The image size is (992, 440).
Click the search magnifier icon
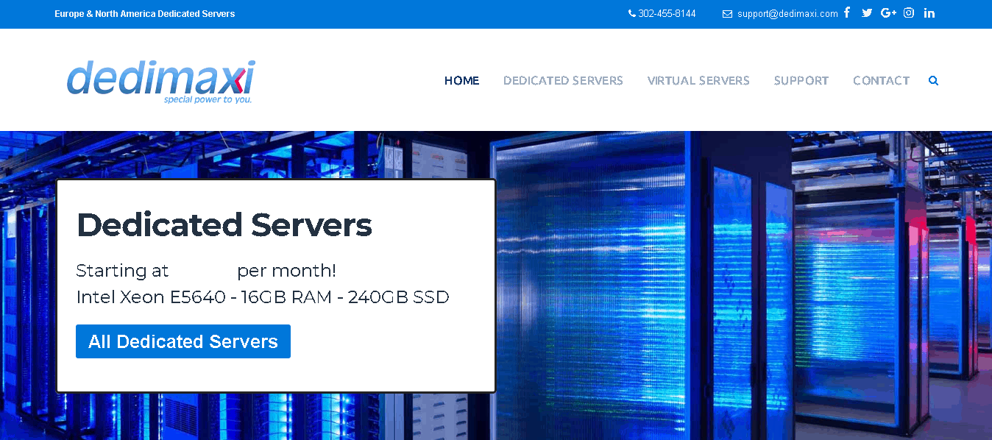point(934,81)
